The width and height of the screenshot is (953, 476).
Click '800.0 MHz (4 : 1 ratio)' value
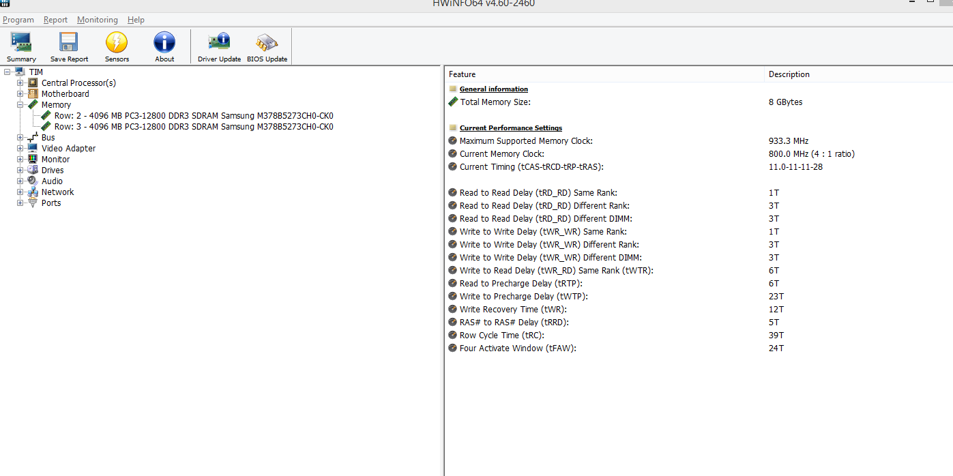tap(811, 153)
